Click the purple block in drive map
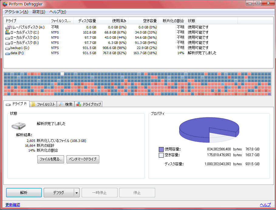Viewport: 276px width, 210px height. [x=269, y=94]
